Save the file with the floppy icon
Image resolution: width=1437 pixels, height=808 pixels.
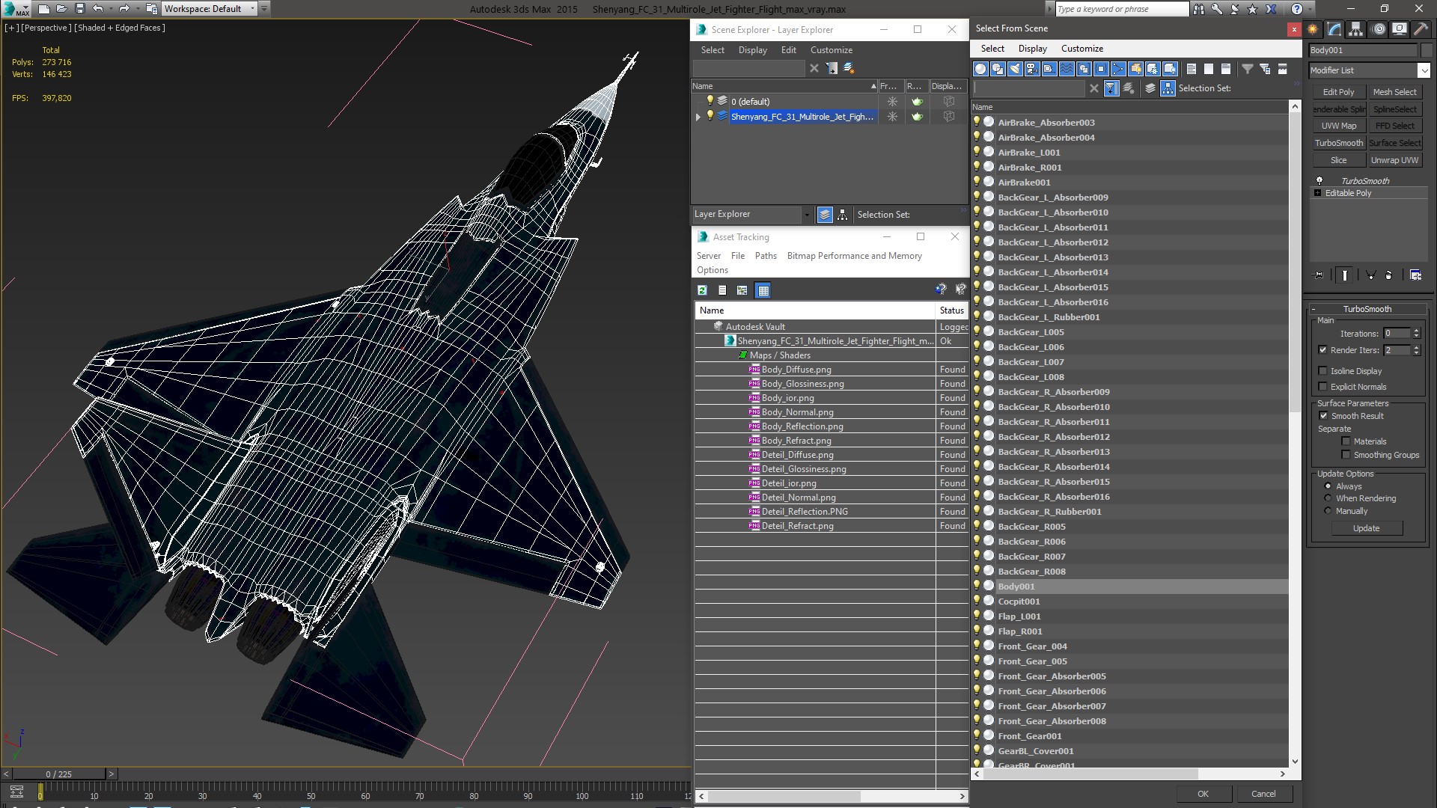[x=79, y=9]
